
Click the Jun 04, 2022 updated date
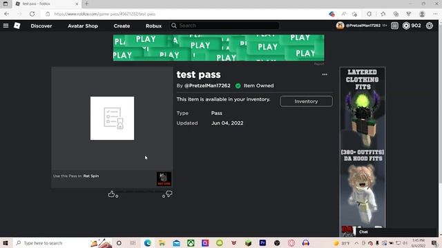point(227,123)
